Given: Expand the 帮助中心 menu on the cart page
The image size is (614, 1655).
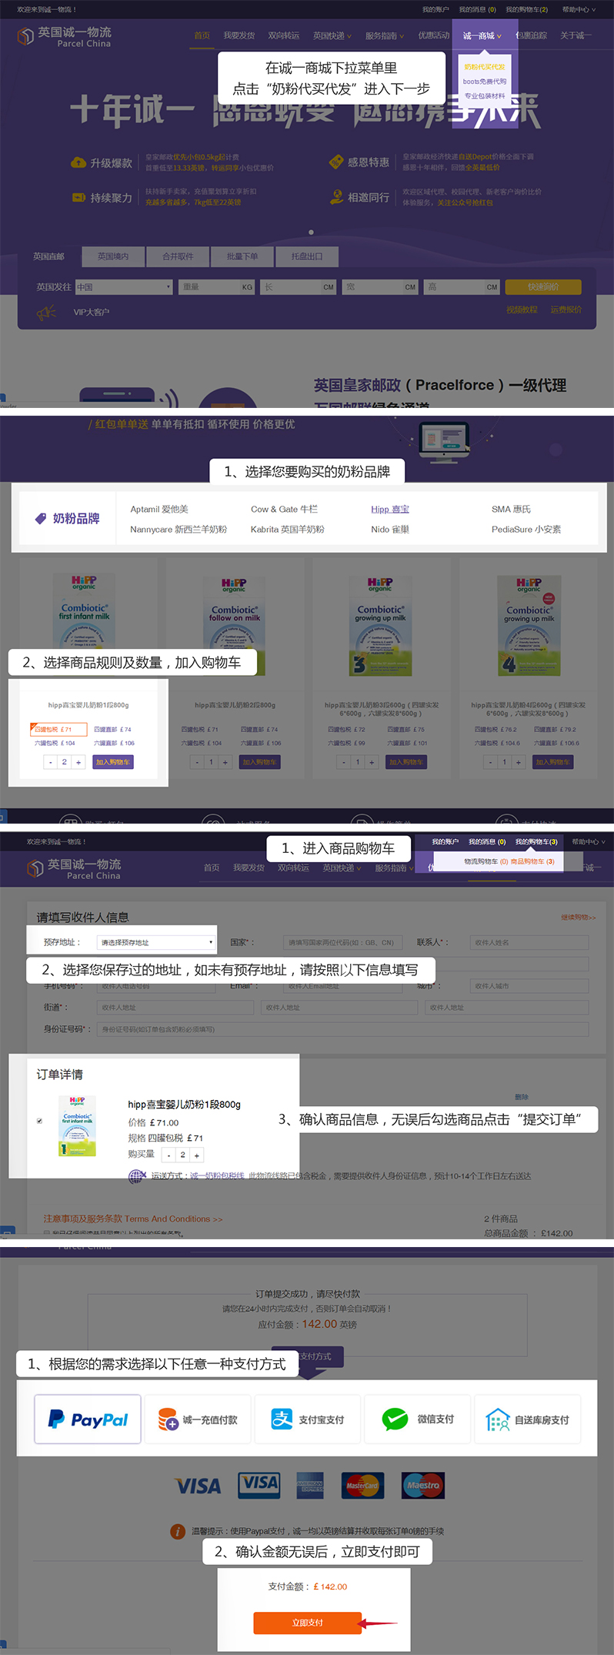Looking at the screenshot, I should [x=589, y=841].
